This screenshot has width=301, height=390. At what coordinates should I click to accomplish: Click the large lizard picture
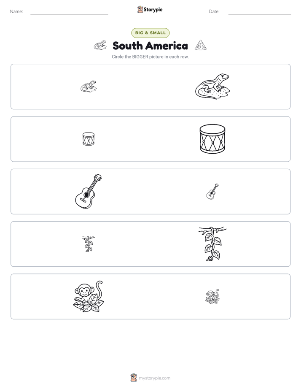tap(212, 87)
